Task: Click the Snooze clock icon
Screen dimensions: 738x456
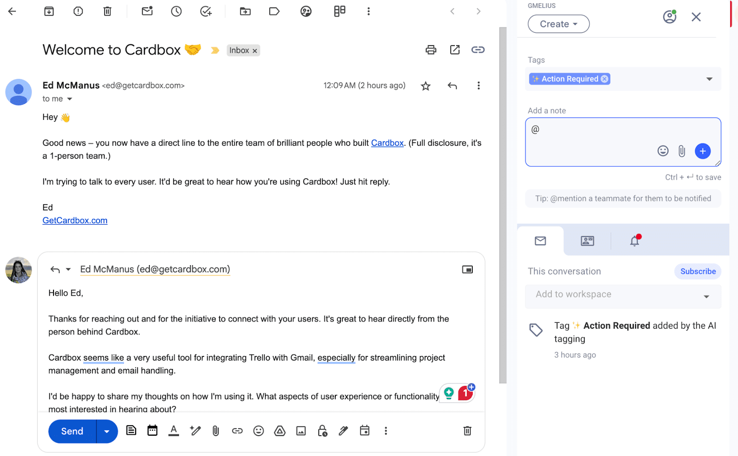Action: click(176, 12)
